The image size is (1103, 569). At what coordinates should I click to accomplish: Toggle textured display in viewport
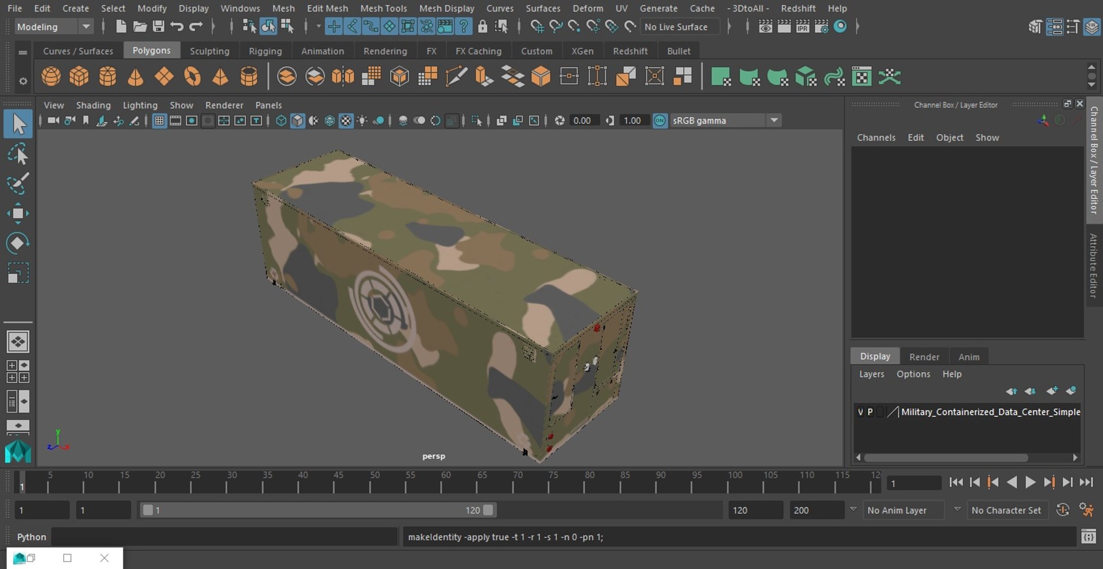pos(346,121)
